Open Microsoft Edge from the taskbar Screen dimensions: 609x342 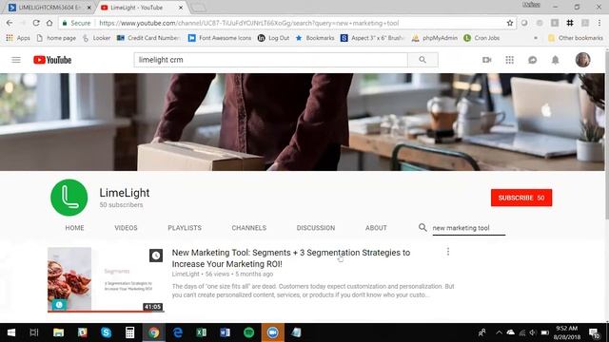point(178,332)
